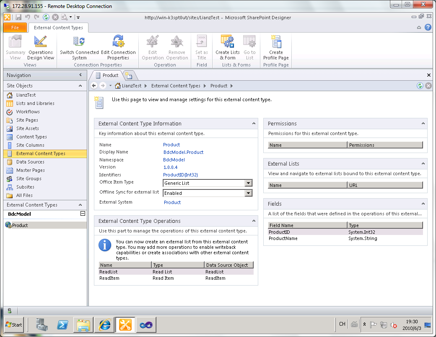The image size is (436, 337).
Task: Collapse External Content Type Information panel
Action: (254, 123)
